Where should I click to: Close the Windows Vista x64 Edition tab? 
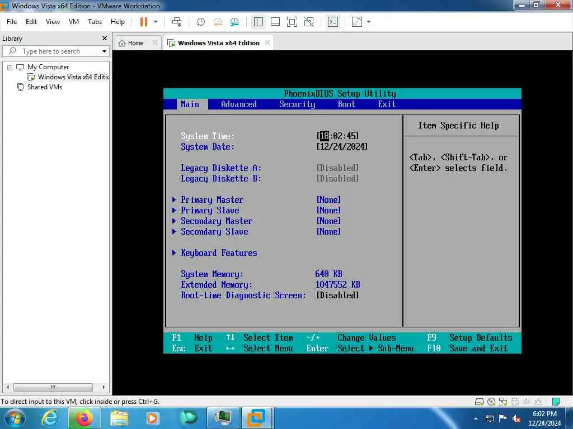pos(267,42)
